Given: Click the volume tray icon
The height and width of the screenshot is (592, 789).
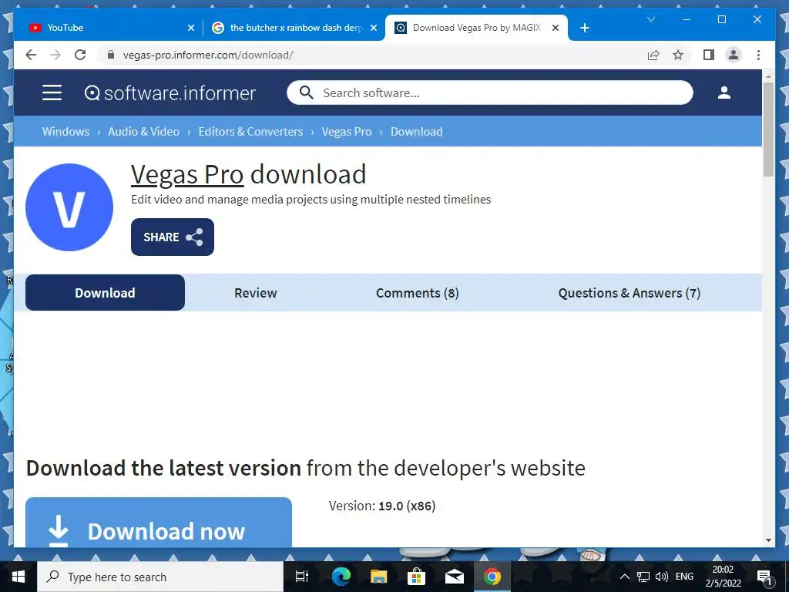Looking at the screenshot, I should (662, 577).
